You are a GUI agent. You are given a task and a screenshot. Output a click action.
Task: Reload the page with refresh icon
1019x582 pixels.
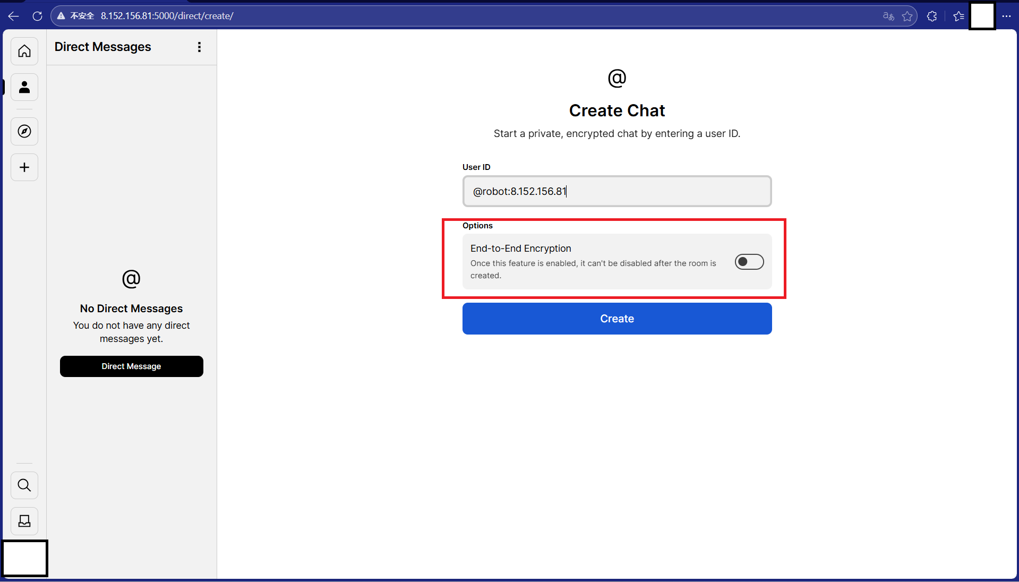tap(37, 16)
